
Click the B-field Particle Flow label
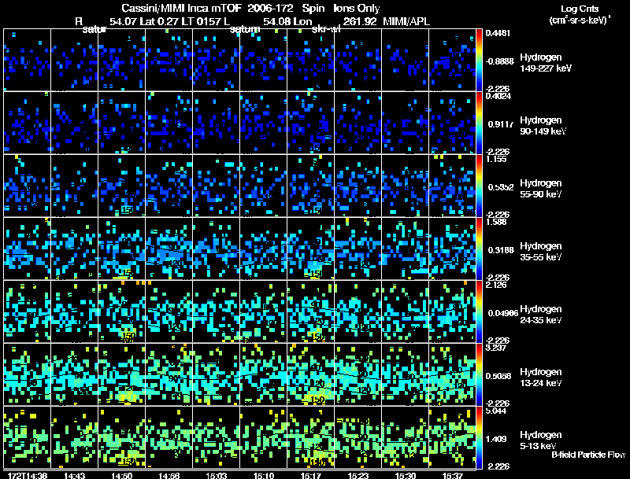coord(588,455)
